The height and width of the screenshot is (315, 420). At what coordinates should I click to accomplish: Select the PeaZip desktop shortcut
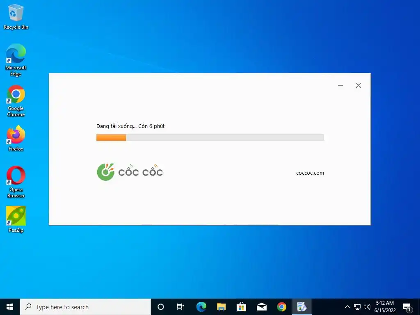[16, 219]
